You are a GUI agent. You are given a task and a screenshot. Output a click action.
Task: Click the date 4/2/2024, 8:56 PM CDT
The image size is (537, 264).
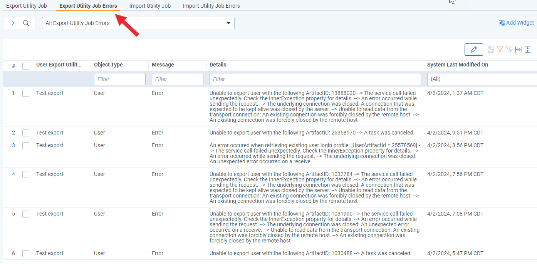click(x=455, y=145)
